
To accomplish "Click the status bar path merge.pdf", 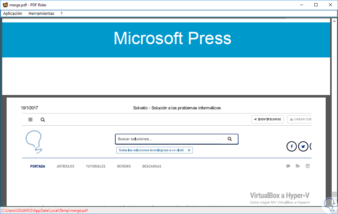I will coord(45,211).
